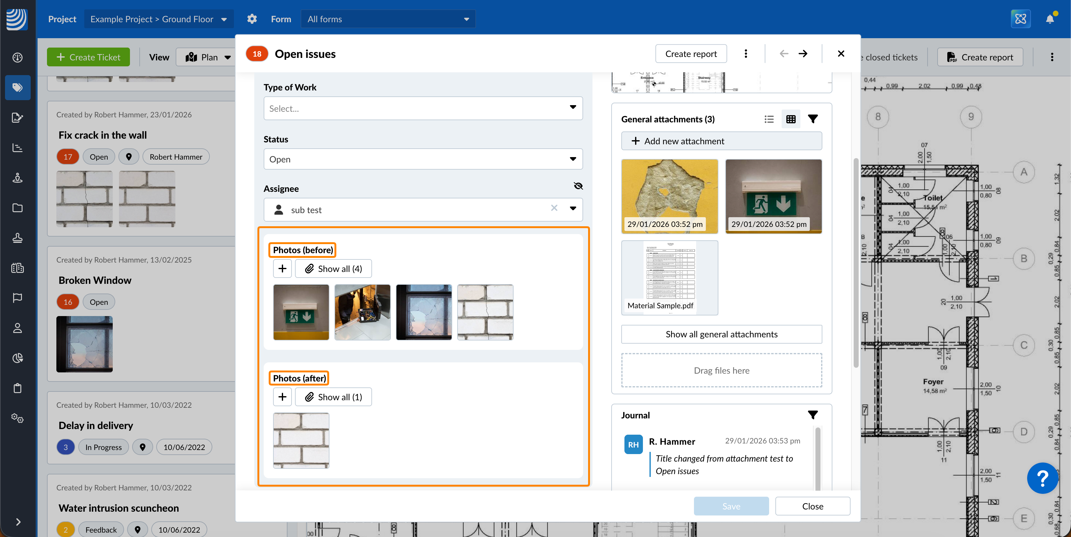The height and width of the screenshot is (537, 1071).
Task: Open project settings gear icon
Action: coord(252,19)
